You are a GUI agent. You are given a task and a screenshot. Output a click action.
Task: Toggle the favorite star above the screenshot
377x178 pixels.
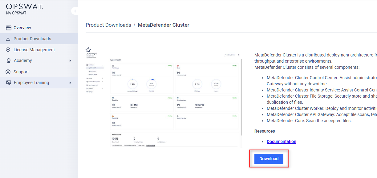tap(88, 50)
